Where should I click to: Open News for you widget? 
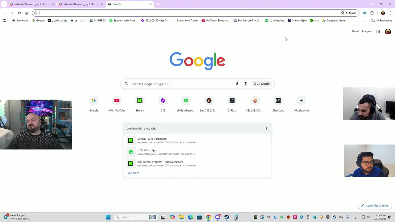(17, 217)
